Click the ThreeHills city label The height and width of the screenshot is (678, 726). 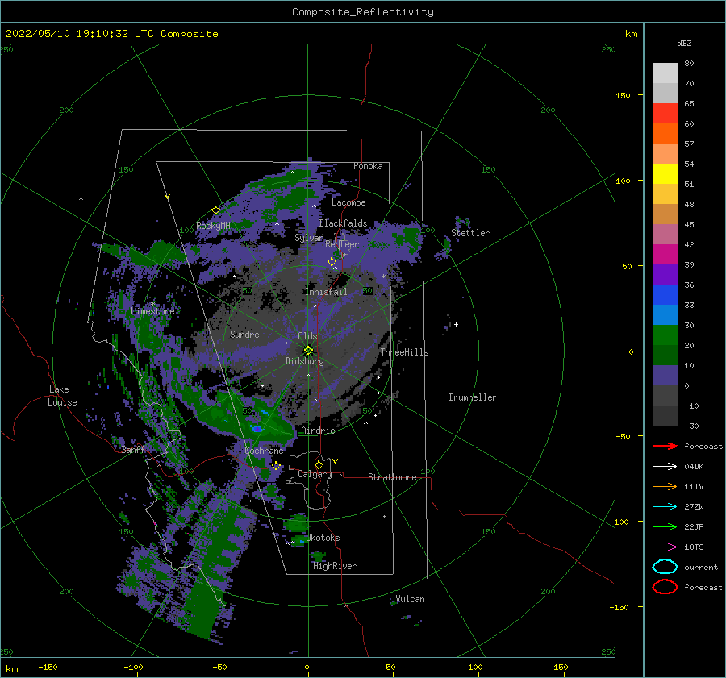404,352
